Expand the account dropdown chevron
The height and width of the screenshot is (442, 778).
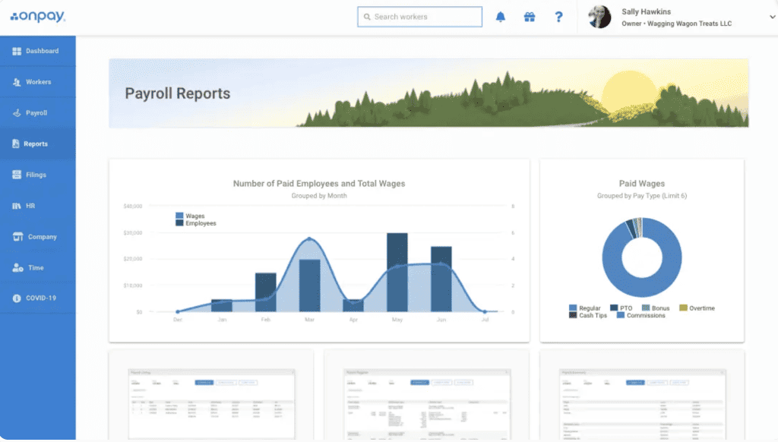click(772, 17)
